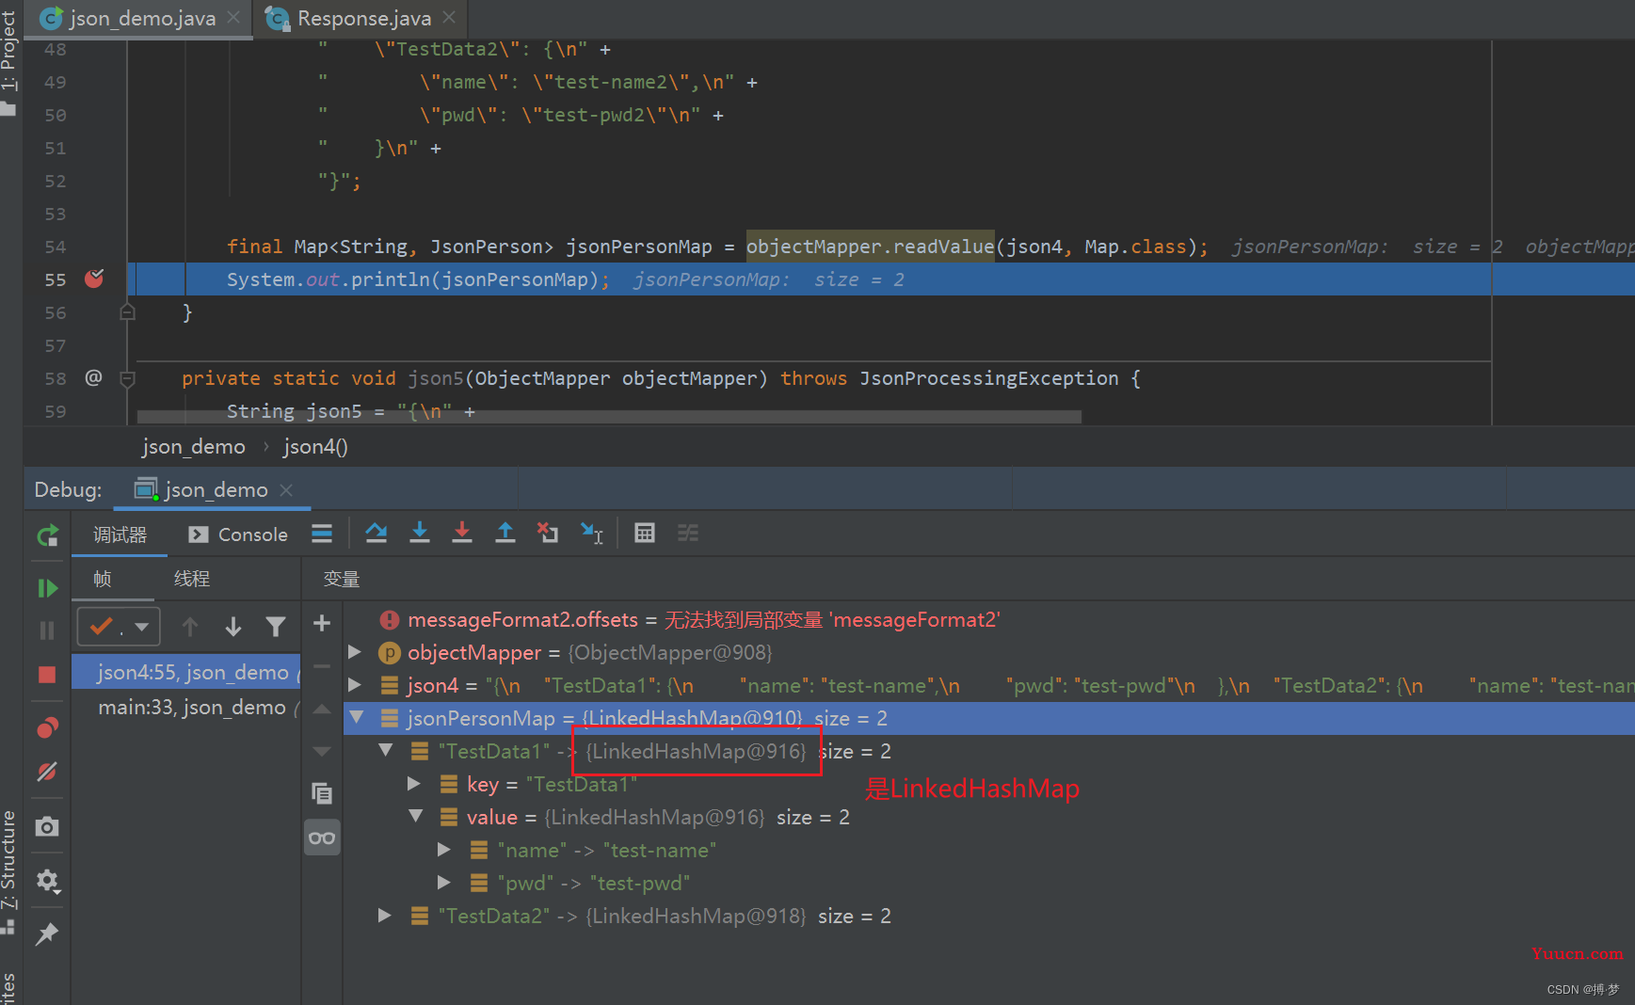
Task: Run to cursor position
Action: click(591, 534)
